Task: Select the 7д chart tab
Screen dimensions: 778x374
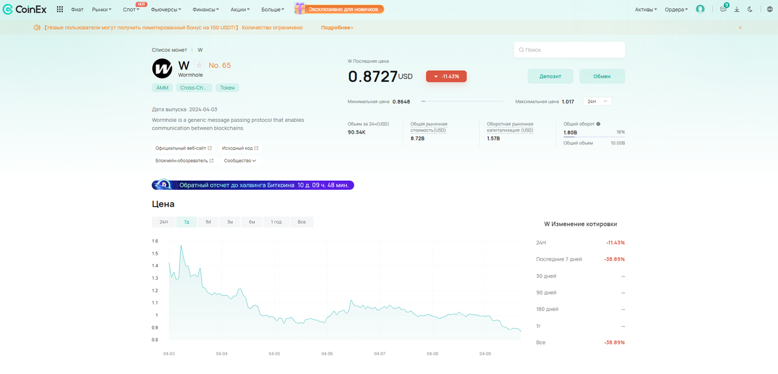Action: (187, 222)
